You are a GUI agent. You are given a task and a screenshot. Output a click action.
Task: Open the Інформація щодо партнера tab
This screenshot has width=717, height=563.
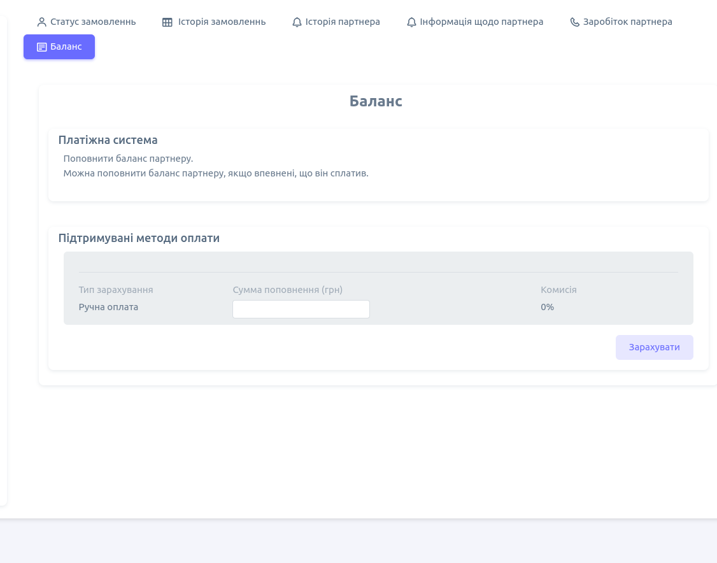click(481, 22)
